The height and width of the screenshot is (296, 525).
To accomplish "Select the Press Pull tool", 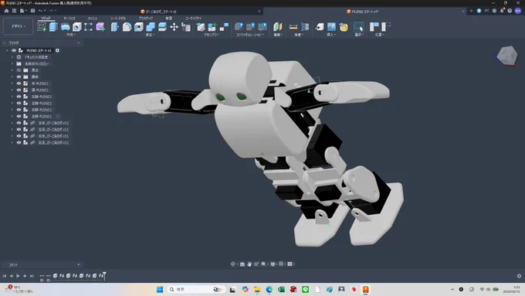I will pos(115,27).
